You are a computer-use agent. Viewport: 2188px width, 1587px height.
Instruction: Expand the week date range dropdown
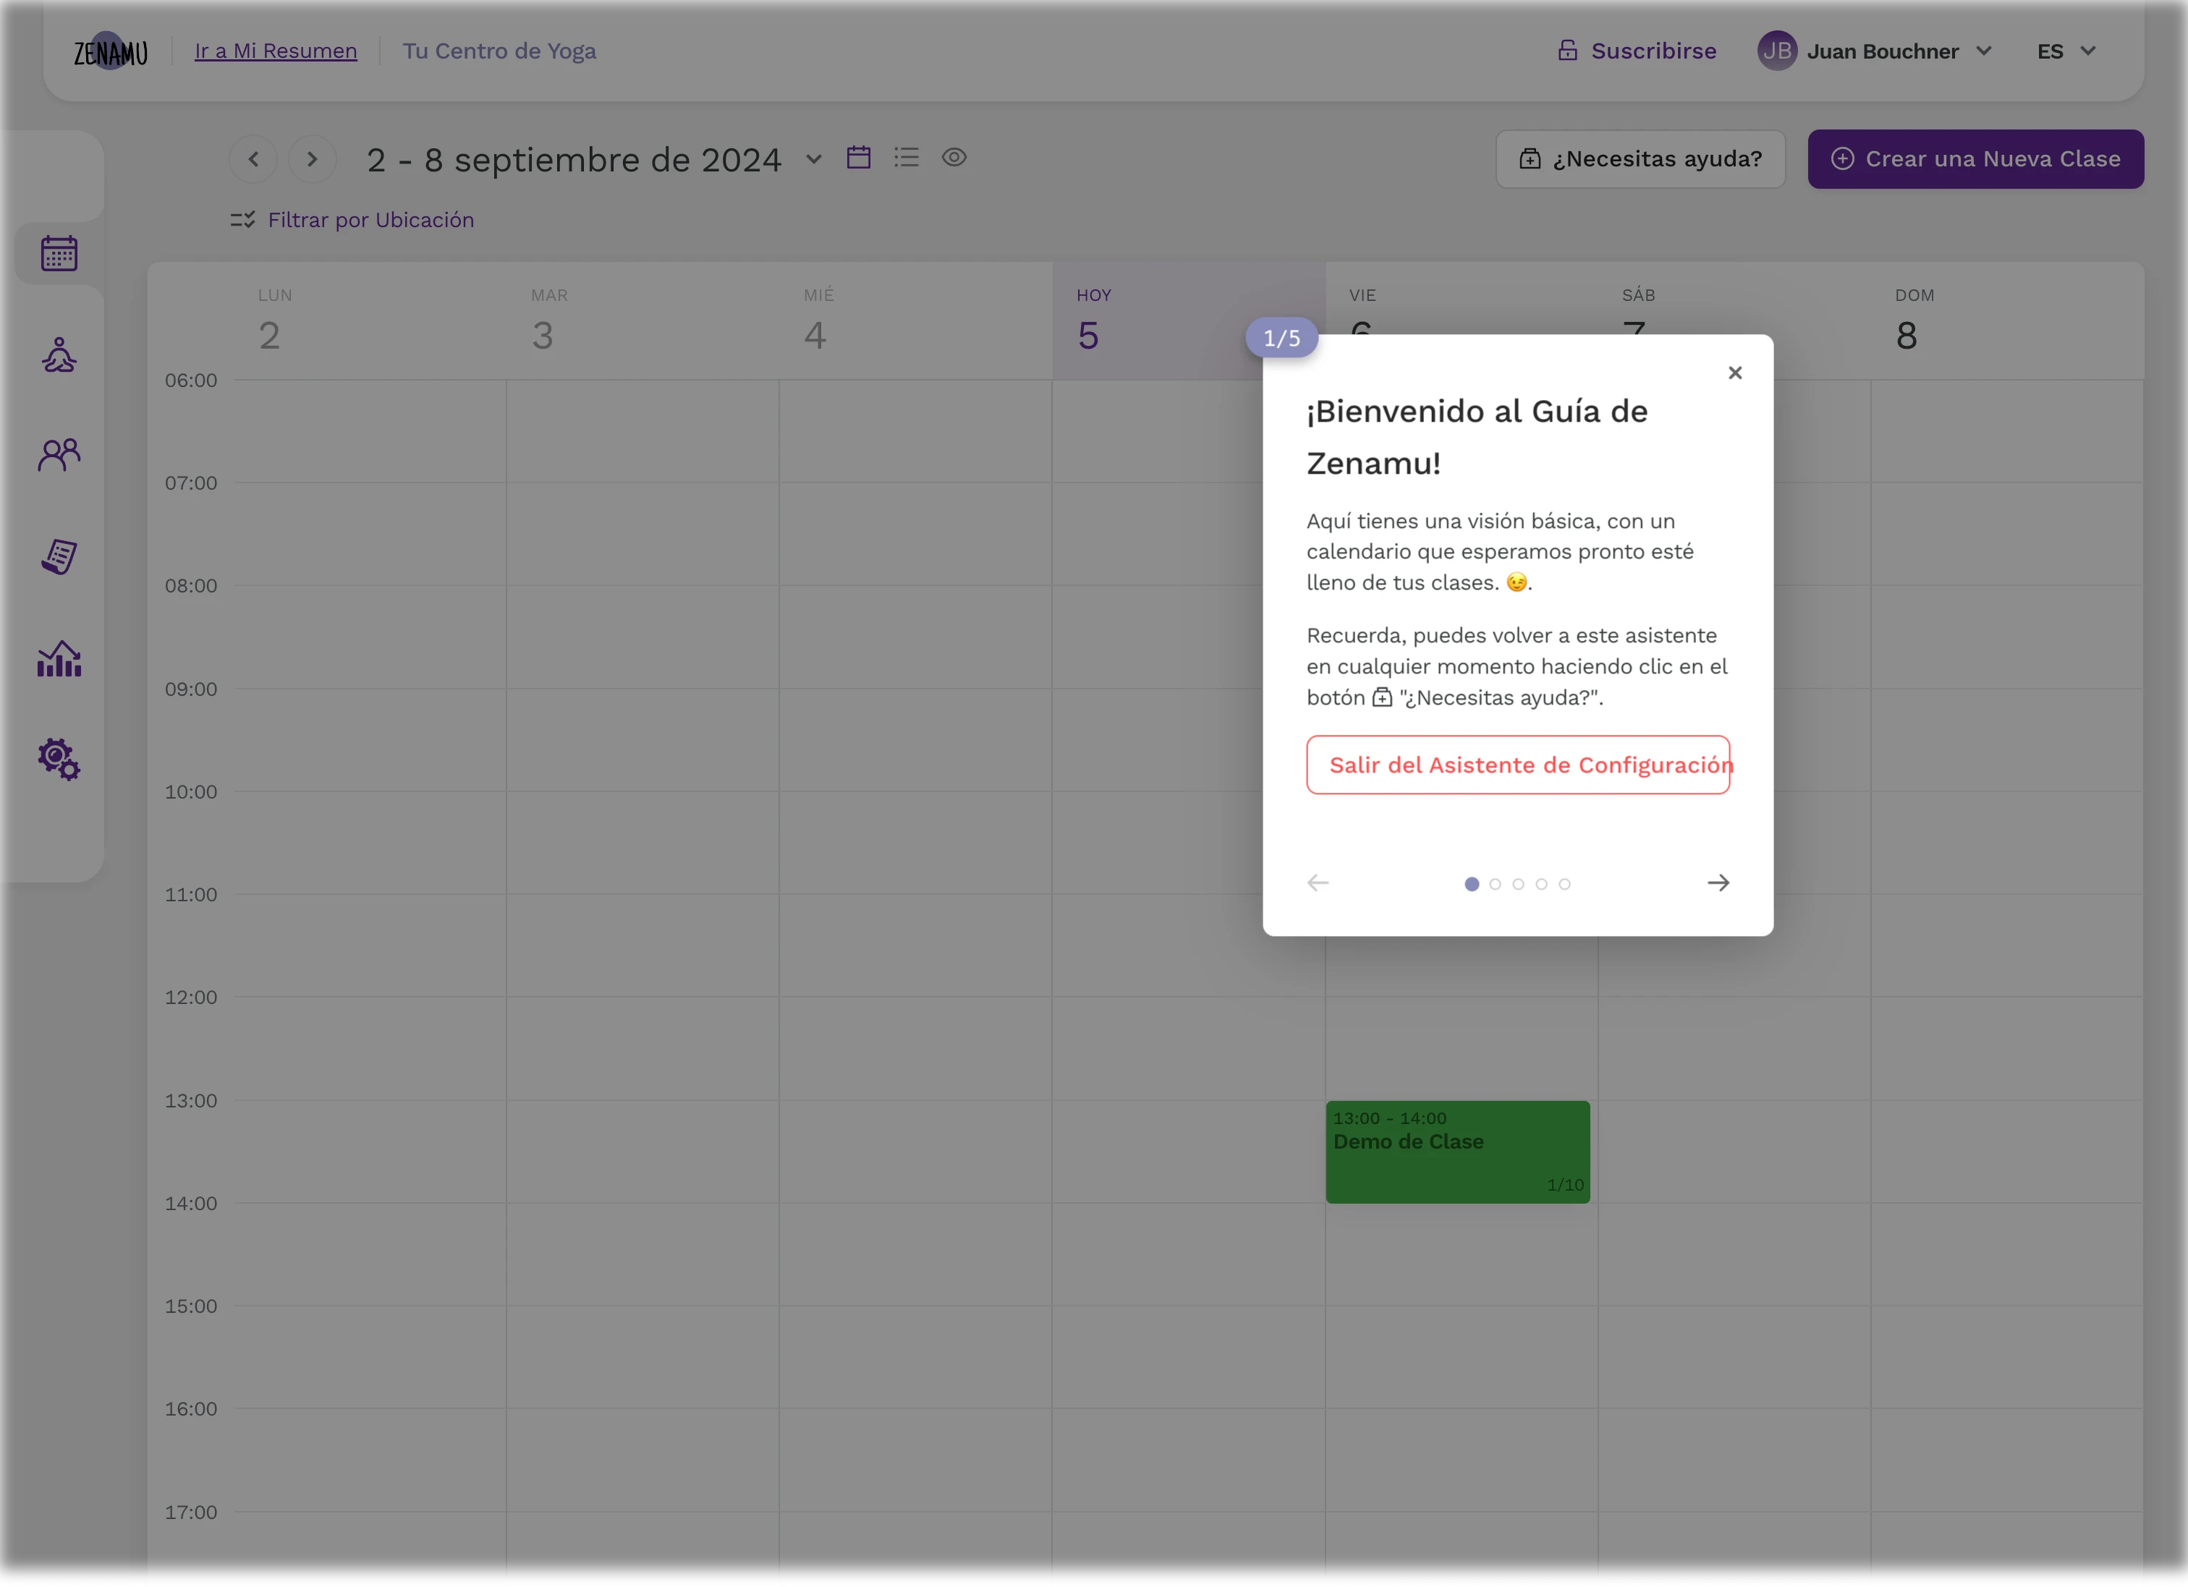point(813,159)
